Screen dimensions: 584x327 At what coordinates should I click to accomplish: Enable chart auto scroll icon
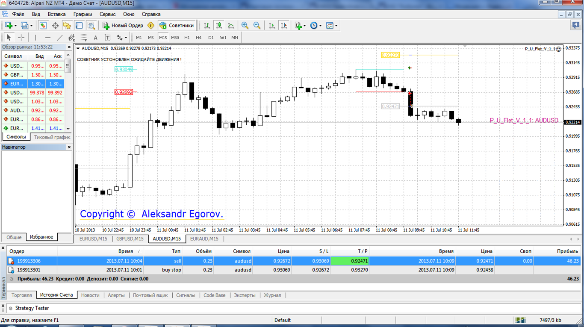pos(272,26)
